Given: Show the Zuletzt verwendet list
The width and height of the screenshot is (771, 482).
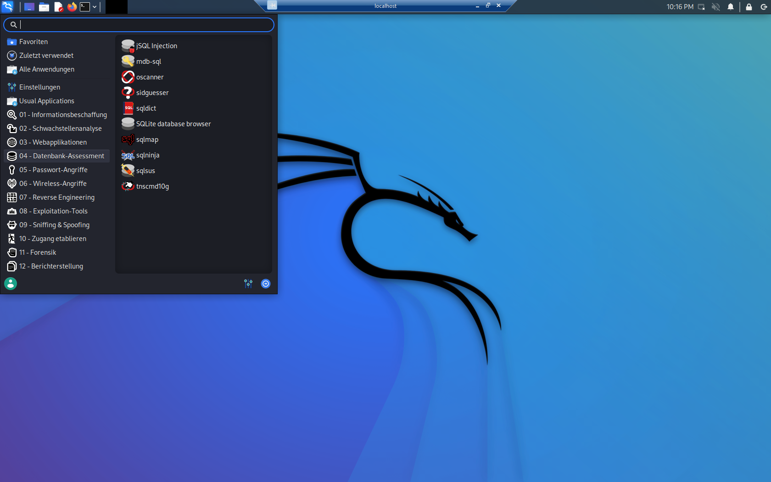Looking at the screenshot, I should 57,56.
